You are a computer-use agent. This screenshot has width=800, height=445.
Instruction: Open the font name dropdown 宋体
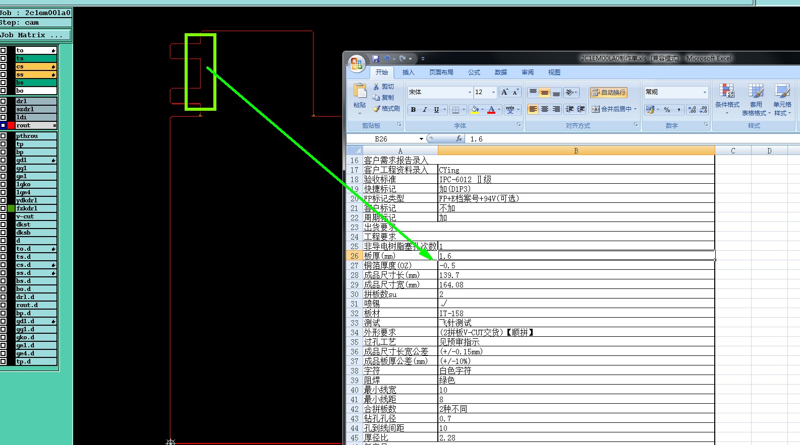pyautogui.click(x=470, y=92)
